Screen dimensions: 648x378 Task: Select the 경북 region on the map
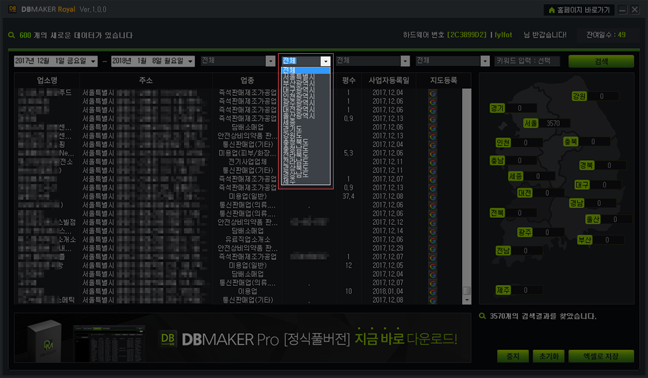[586, 165]
